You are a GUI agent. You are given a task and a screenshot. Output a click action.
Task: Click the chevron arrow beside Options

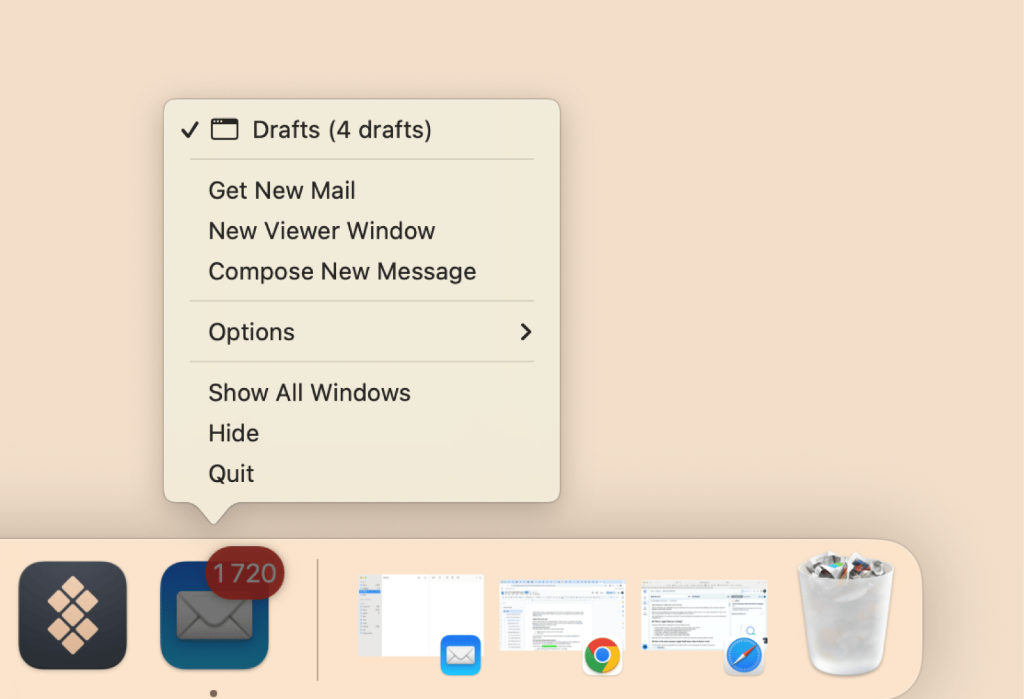[525, 332]
